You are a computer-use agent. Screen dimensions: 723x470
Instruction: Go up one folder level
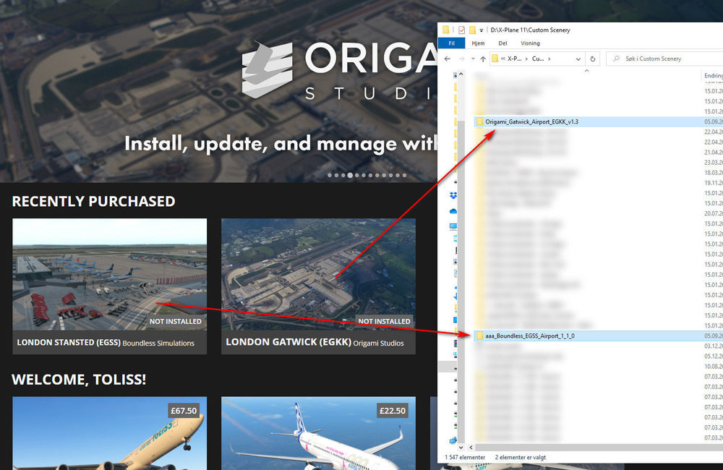click(482, 59)
